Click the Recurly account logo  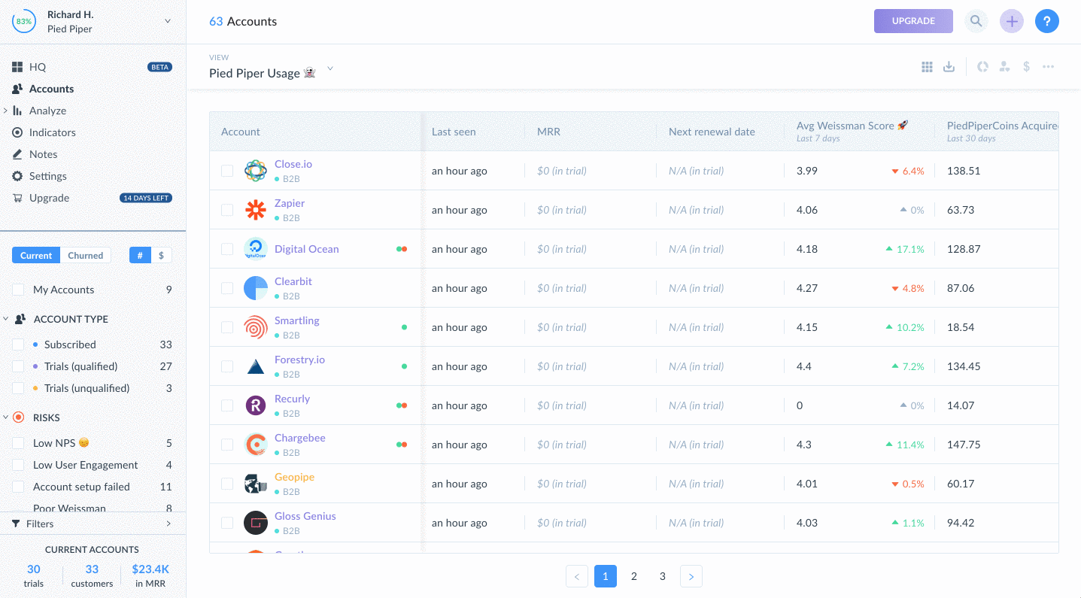(256, 405)
